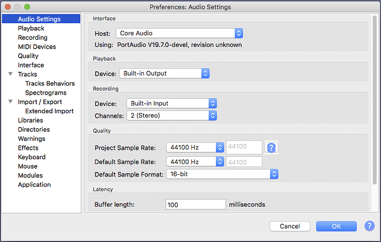Click the Buffer length input field
This screenshot has width=381, height=242.
pyautogui.click(x=196, y=204)
